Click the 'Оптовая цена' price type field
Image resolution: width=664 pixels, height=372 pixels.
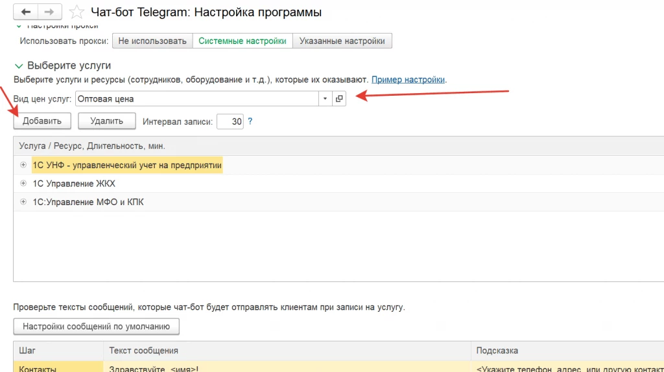[197, 98]
